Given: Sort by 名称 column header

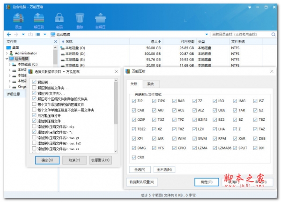Looking at the screenshot, I should (95, 42).
